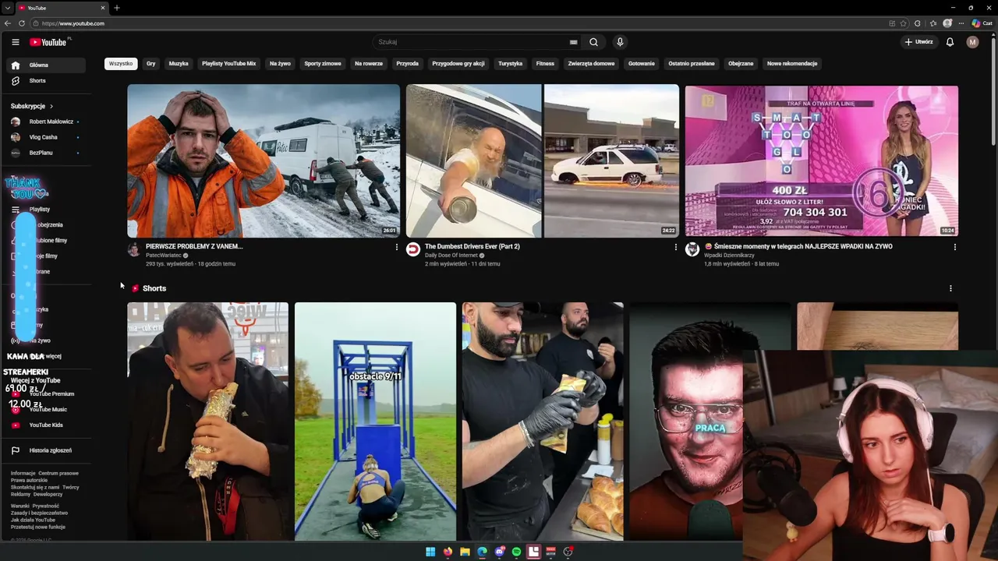
Task: Click into the Szukaj search field
Action: coord(472,42)
